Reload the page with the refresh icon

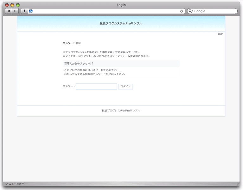[x=182, y=11]
